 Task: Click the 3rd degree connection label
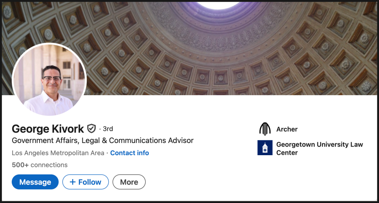[x=108, y=129]
